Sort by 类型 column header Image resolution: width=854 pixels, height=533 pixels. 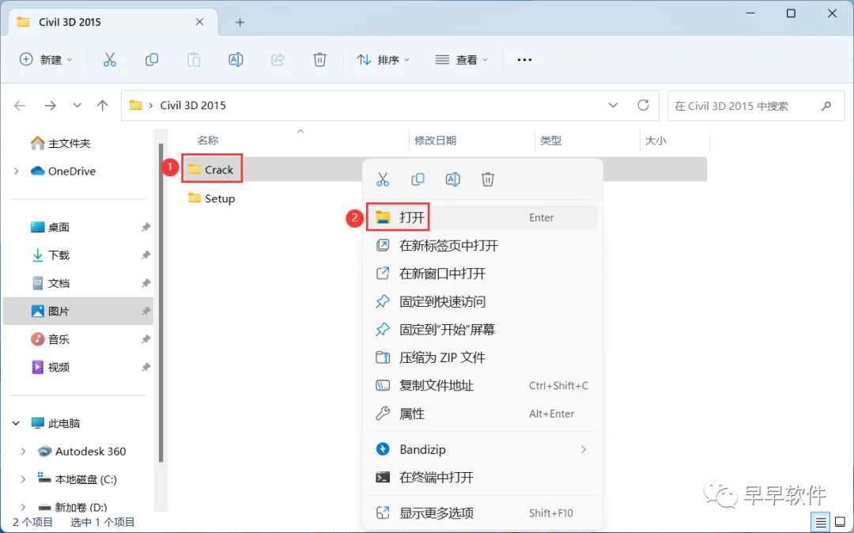click(x=550, y=141)
